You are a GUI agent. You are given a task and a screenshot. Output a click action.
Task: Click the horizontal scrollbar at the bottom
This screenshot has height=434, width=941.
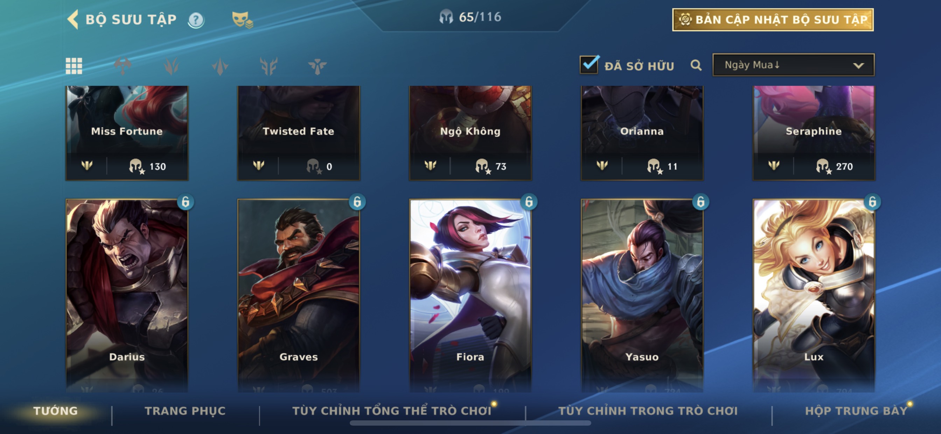(470, 423)
